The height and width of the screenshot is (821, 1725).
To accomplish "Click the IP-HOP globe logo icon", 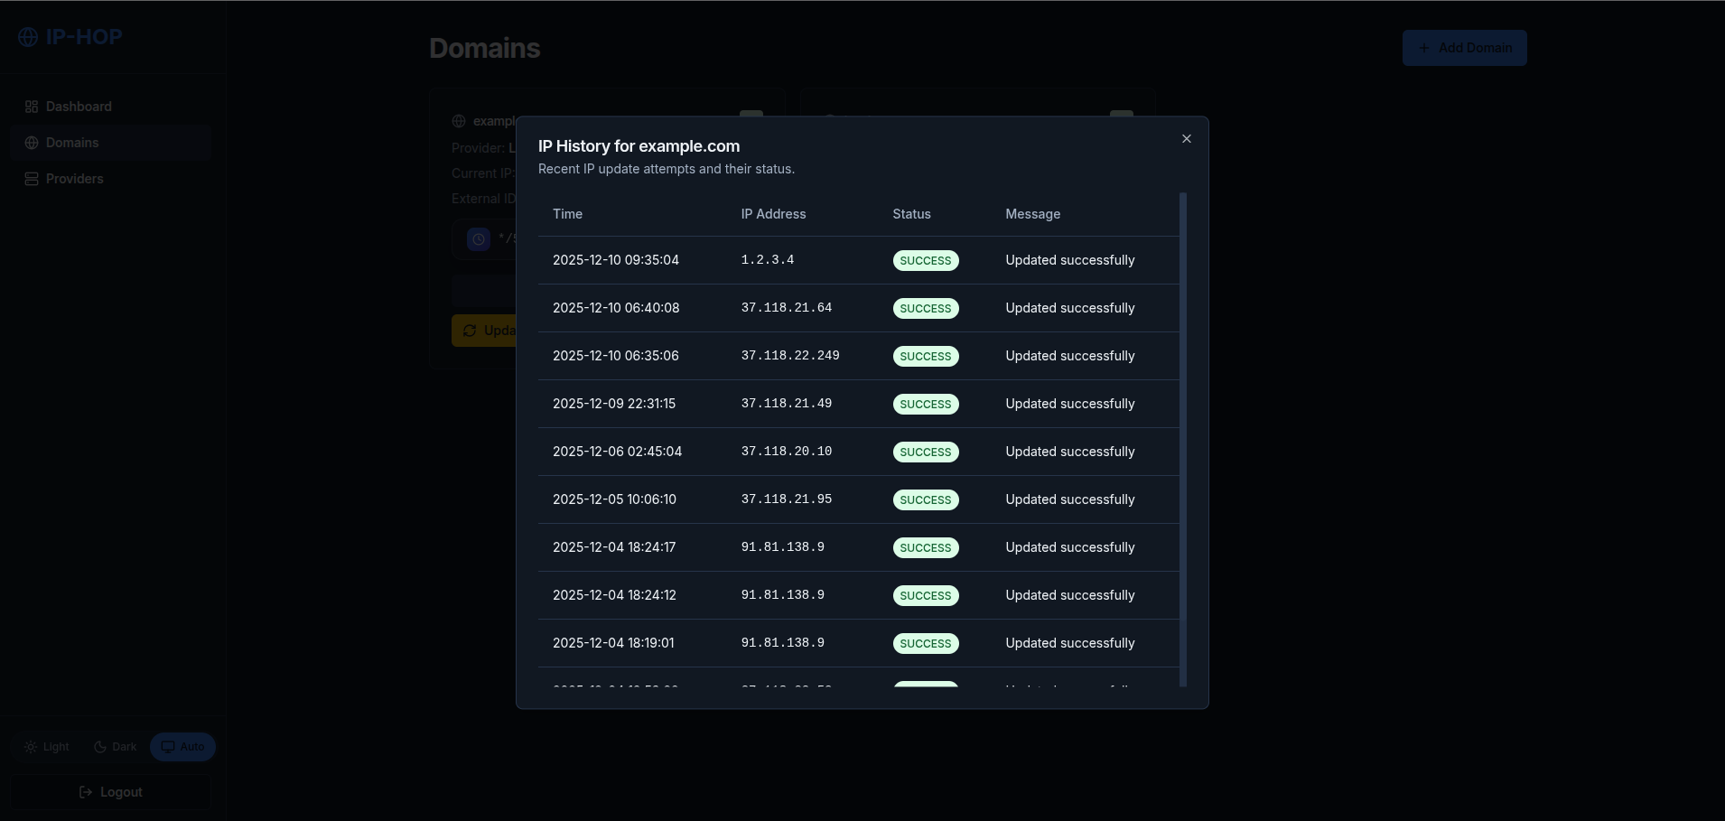I will click(x=29, y=37).
